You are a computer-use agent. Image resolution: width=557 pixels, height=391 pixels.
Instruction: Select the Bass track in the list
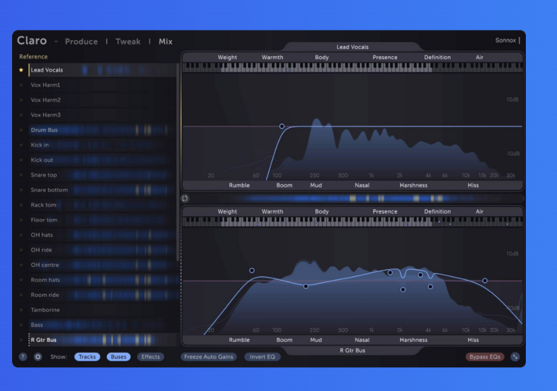(37, 325)
